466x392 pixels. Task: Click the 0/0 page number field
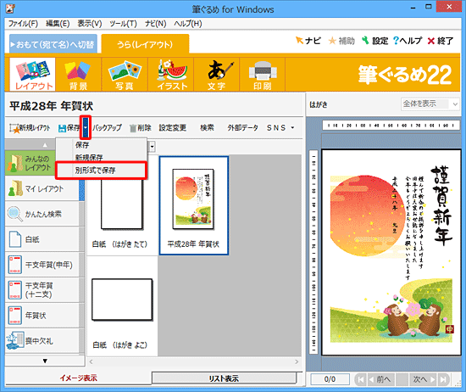tap(330, 379)
